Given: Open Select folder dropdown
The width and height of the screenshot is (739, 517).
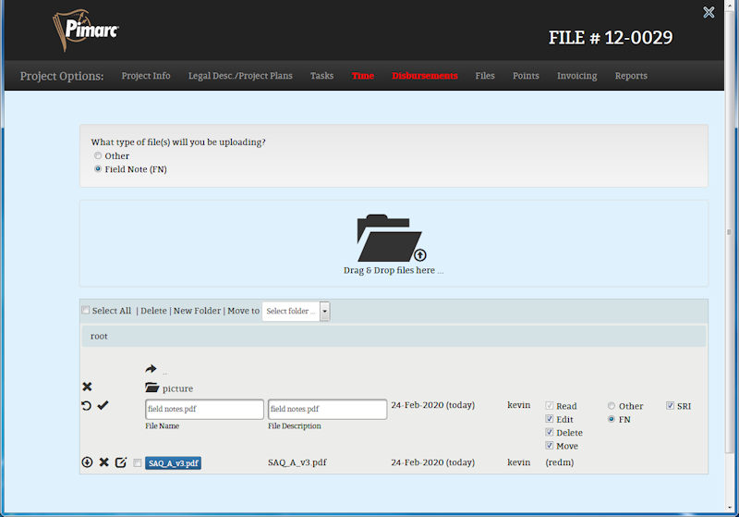Looking at the screenshot, I should click(x=296, y=312).
